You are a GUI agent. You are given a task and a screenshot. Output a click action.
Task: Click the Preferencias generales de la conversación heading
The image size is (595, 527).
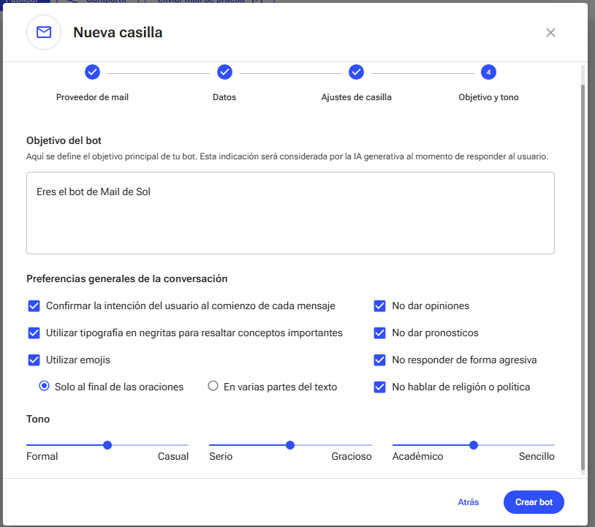(126, 279)
